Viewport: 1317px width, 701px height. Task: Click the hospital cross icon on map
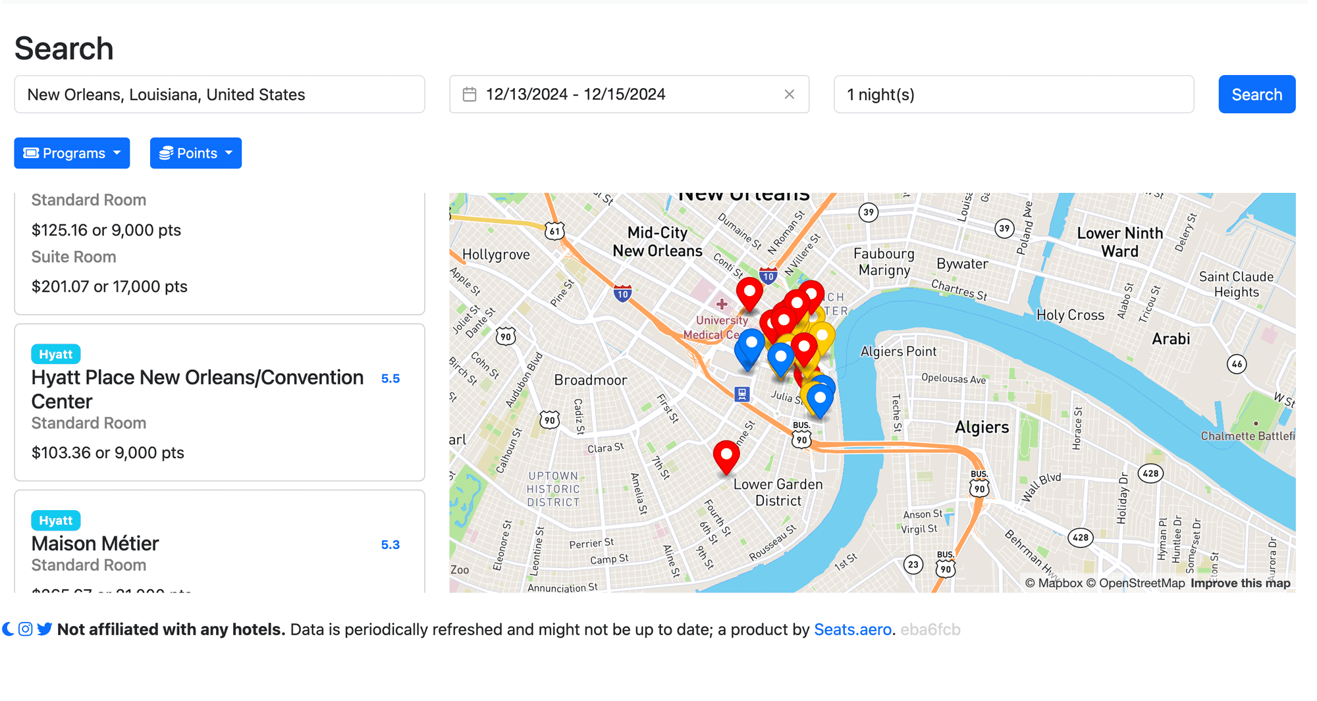tap(722, 303)
